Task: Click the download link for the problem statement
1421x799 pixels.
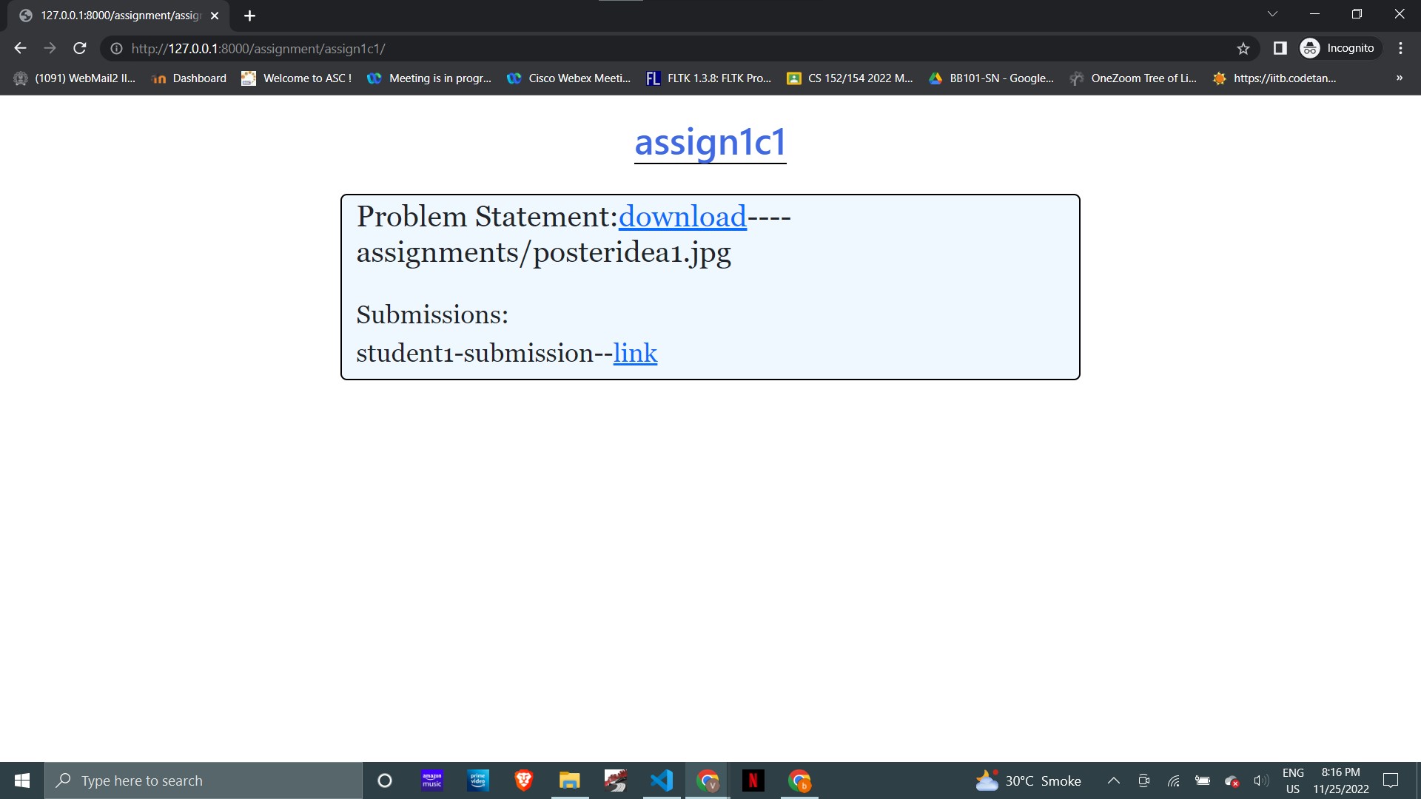Action: 682,217
